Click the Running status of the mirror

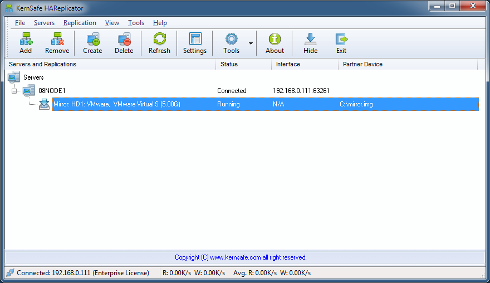pyautogui.click(x=228, y=104)
